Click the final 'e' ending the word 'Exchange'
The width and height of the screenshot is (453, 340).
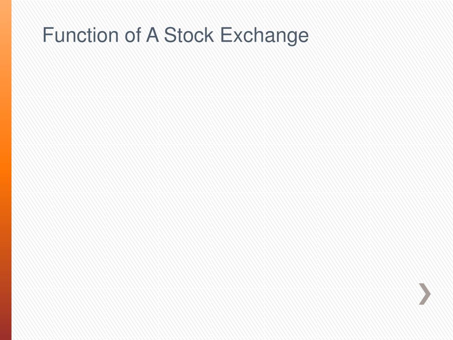click(x=303, y=37)
